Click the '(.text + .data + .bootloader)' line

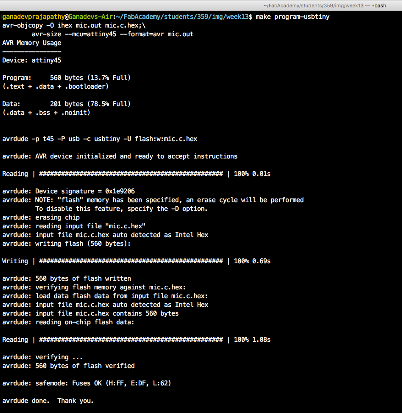tap(55, 86)
